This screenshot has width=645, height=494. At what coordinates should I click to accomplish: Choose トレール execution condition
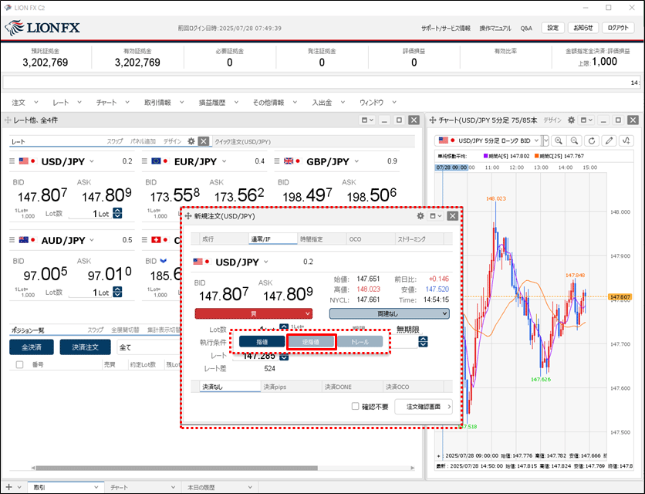point(360,341)
